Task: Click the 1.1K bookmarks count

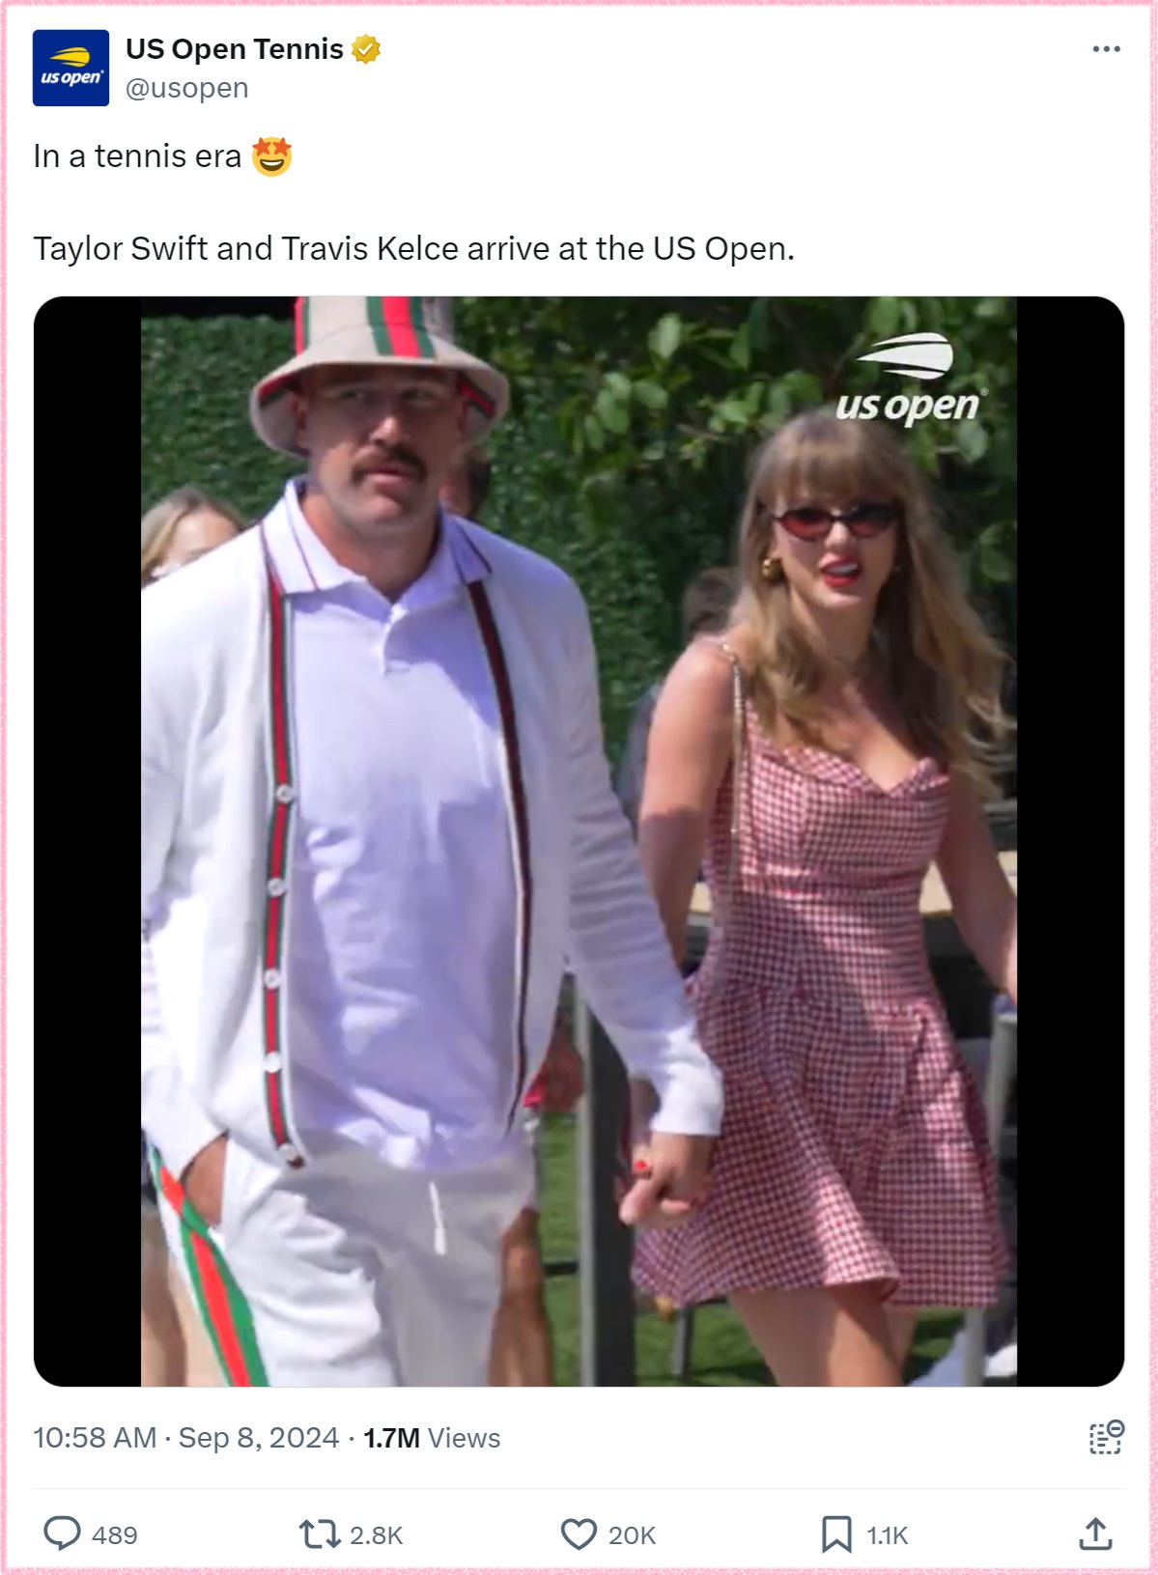Action: [x=887, y=1535]
